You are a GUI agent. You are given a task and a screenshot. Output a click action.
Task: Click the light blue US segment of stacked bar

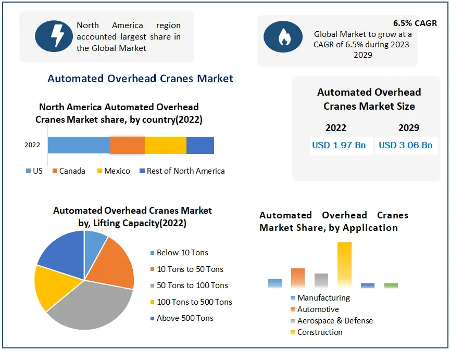[x=79, y=146]
